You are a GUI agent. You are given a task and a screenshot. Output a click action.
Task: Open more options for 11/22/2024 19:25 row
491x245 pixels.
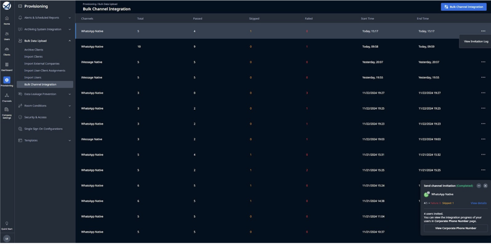click(483, 108)
